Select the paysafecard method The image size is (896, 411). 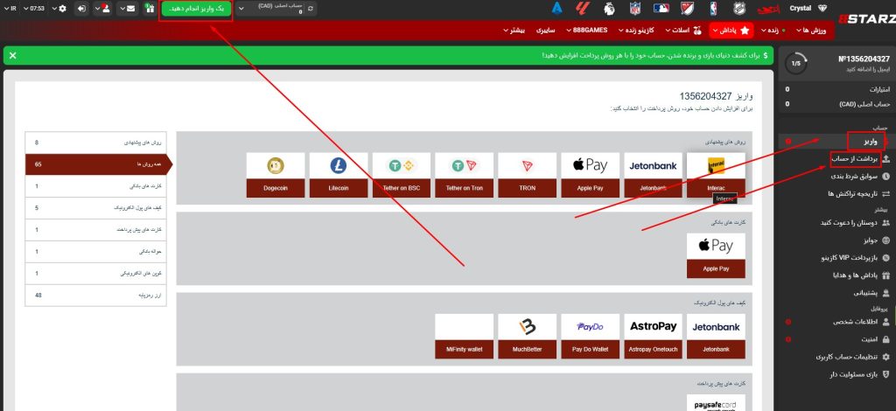[x=716, y=402]
